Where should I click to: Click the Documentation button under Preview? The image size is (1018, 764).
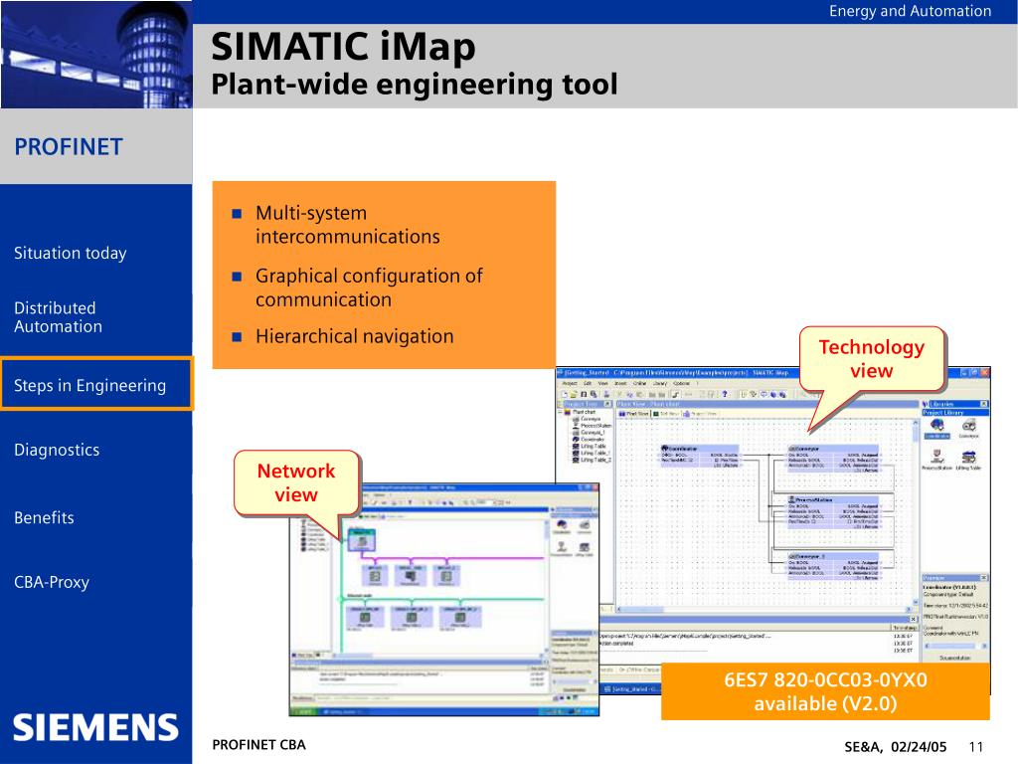955,658
